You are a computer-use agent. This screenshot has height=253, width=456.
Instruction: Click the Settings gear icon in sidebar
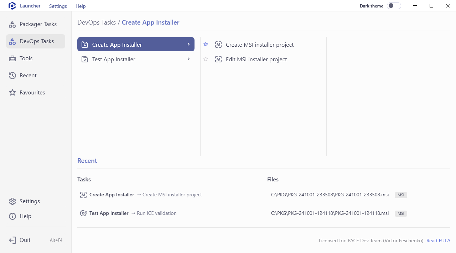tap(12, 201)
